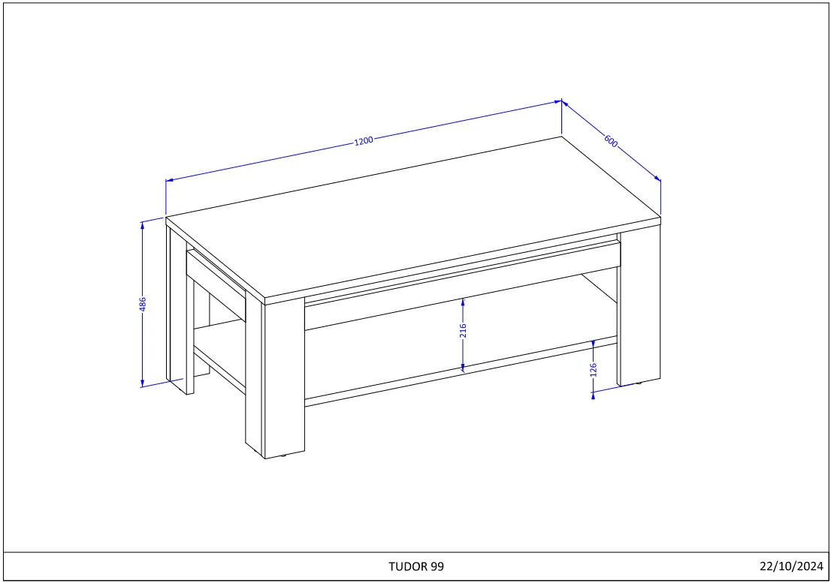Click bottom arrowhead of 126 dimension
831x583 pixels.
pos(593,395)
